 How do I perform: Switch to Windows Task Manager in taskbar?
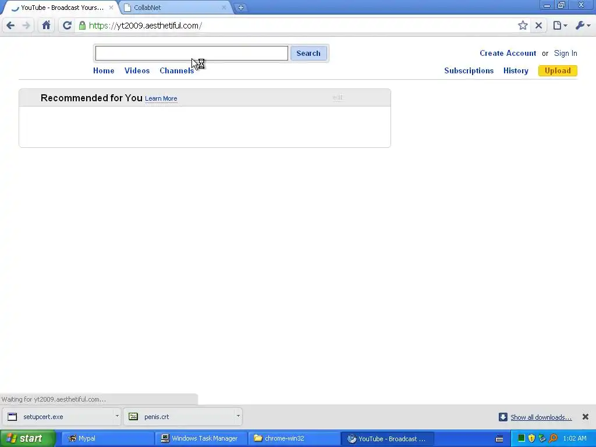point(201,439)
